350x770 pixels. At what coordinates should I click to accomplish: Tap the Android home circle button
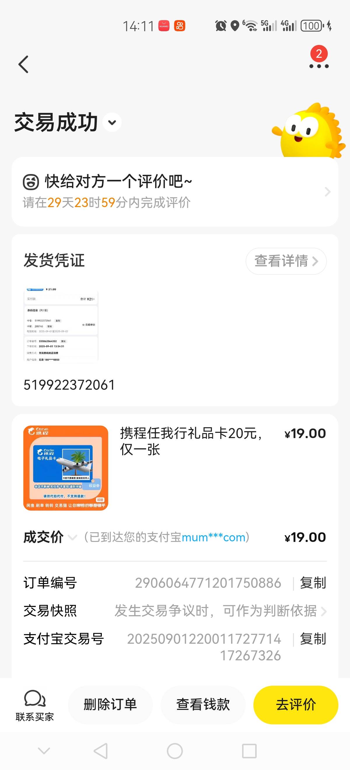click(175, 750)
